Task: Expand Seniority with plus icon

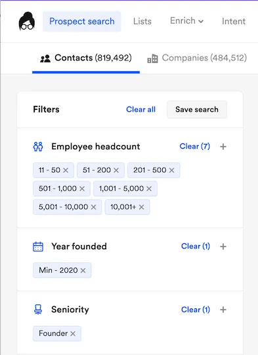Action: tap(223, 310)
